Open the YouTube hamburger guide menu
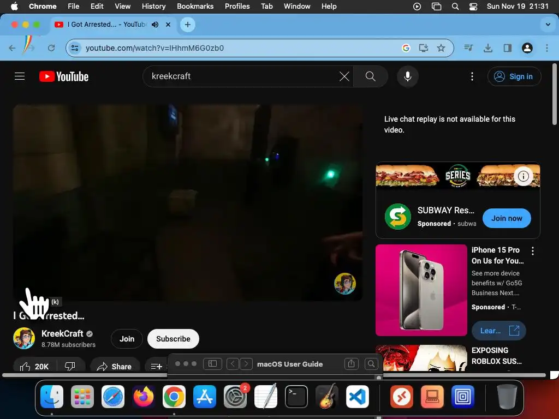559x419 pixels. pyautogui.click(x=20, y=76)
